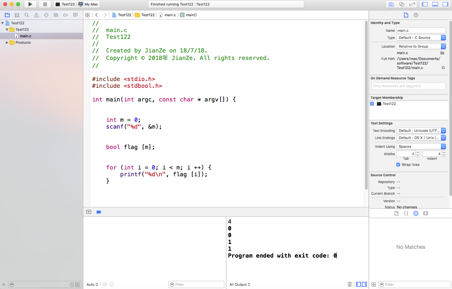Screen dimensions: 452x289
Task: Hide the right utilities panel
Action: [x=446, y=4]
